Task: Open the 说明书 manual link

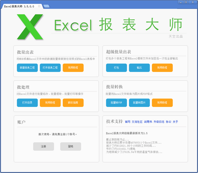Action: pyautogui.click(x=148, y=122)
